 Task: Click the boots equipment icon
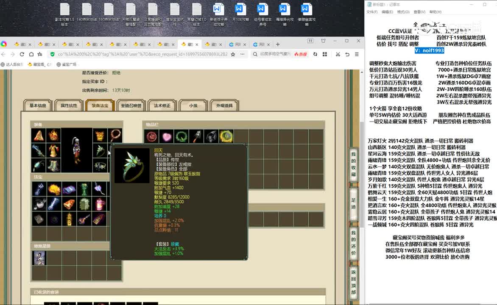pyautogui.click(x=53, y=165)
